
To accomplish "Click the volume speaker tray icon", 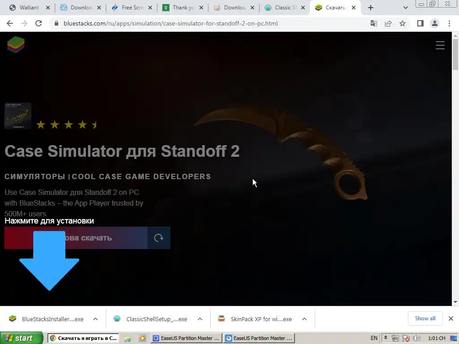I will pyautogui.click(x=417, y=338).
